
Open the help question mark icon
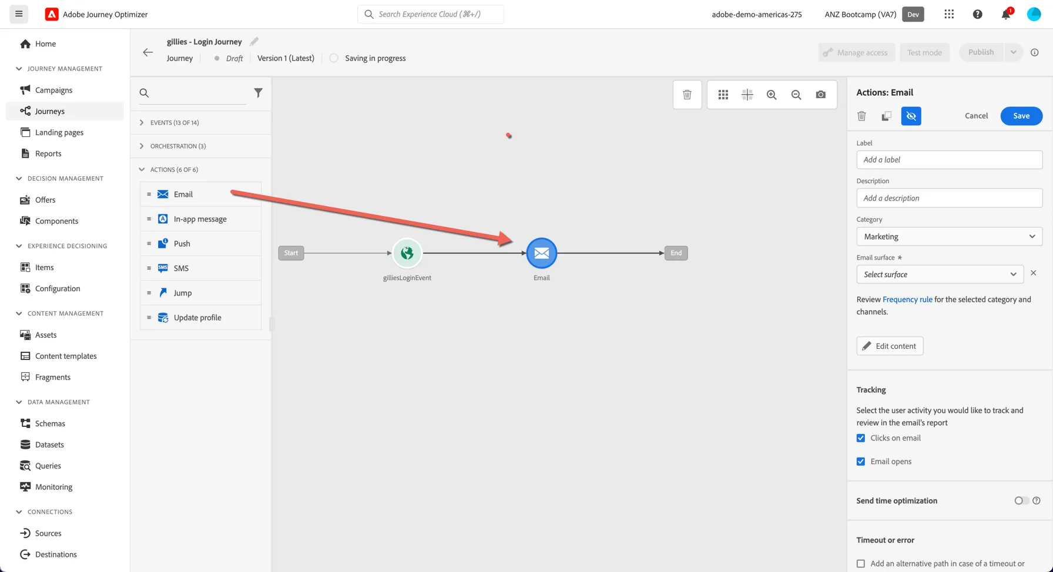tap(977, 14)
